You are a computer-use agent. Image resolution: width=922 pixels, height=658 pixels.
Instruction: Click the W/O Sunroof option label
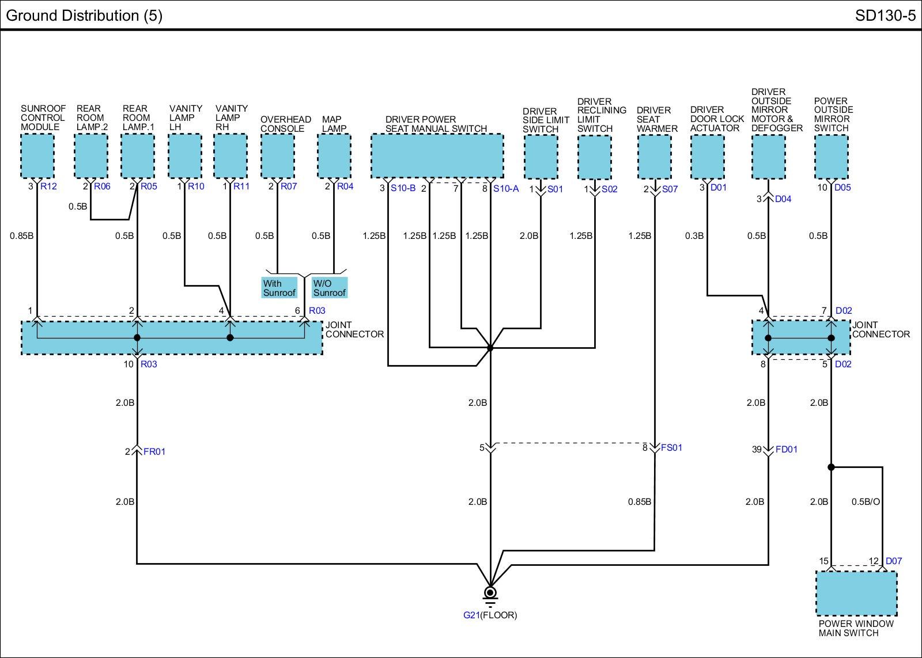tap(329, 288)
